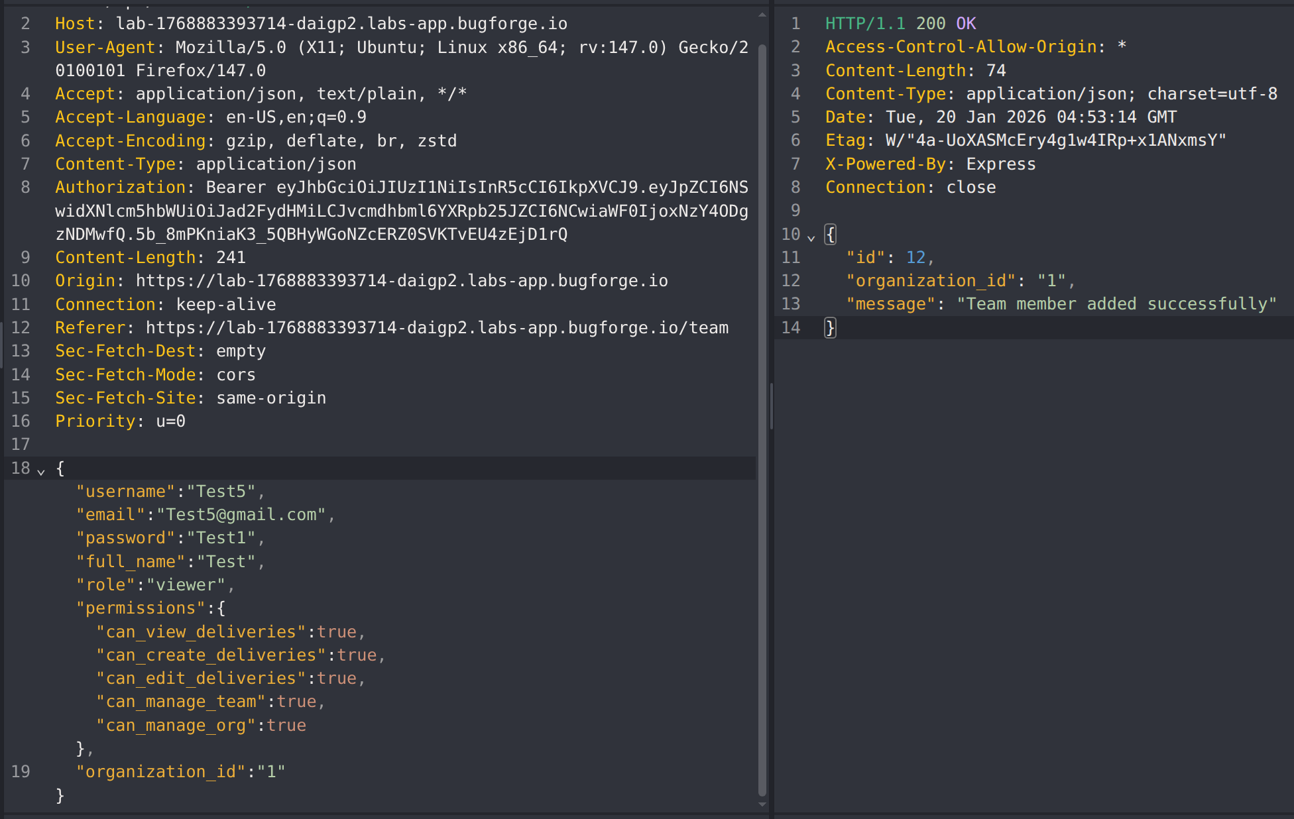The image size is (1294, 819).
Task: Click the Referer URL ending in /team
Action: (x=436, y=328)
